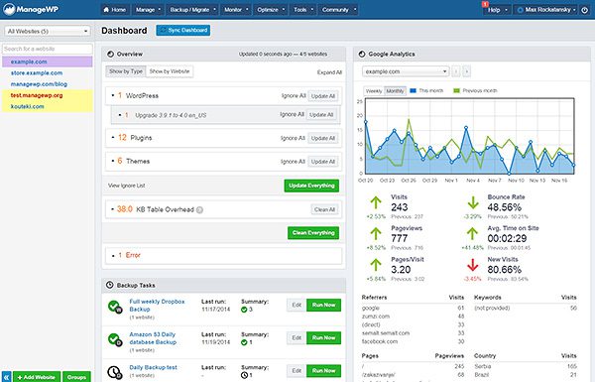595x382 pixels.
Task: Edit the Full weekly Dropbox Backup task
Action: tap(297, 305)
